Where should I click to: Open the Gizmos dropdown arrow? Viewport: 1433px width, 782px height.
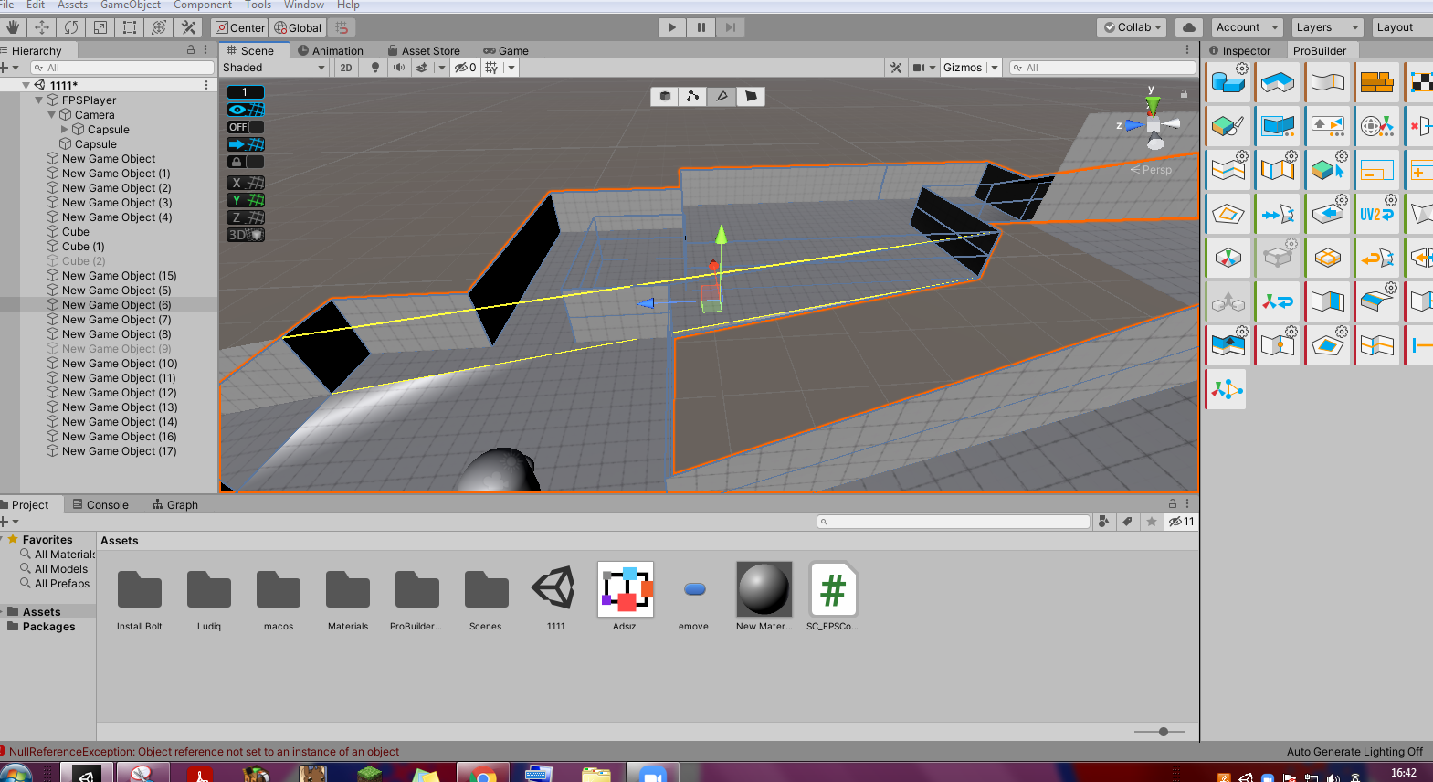click(x=995, y=68)
